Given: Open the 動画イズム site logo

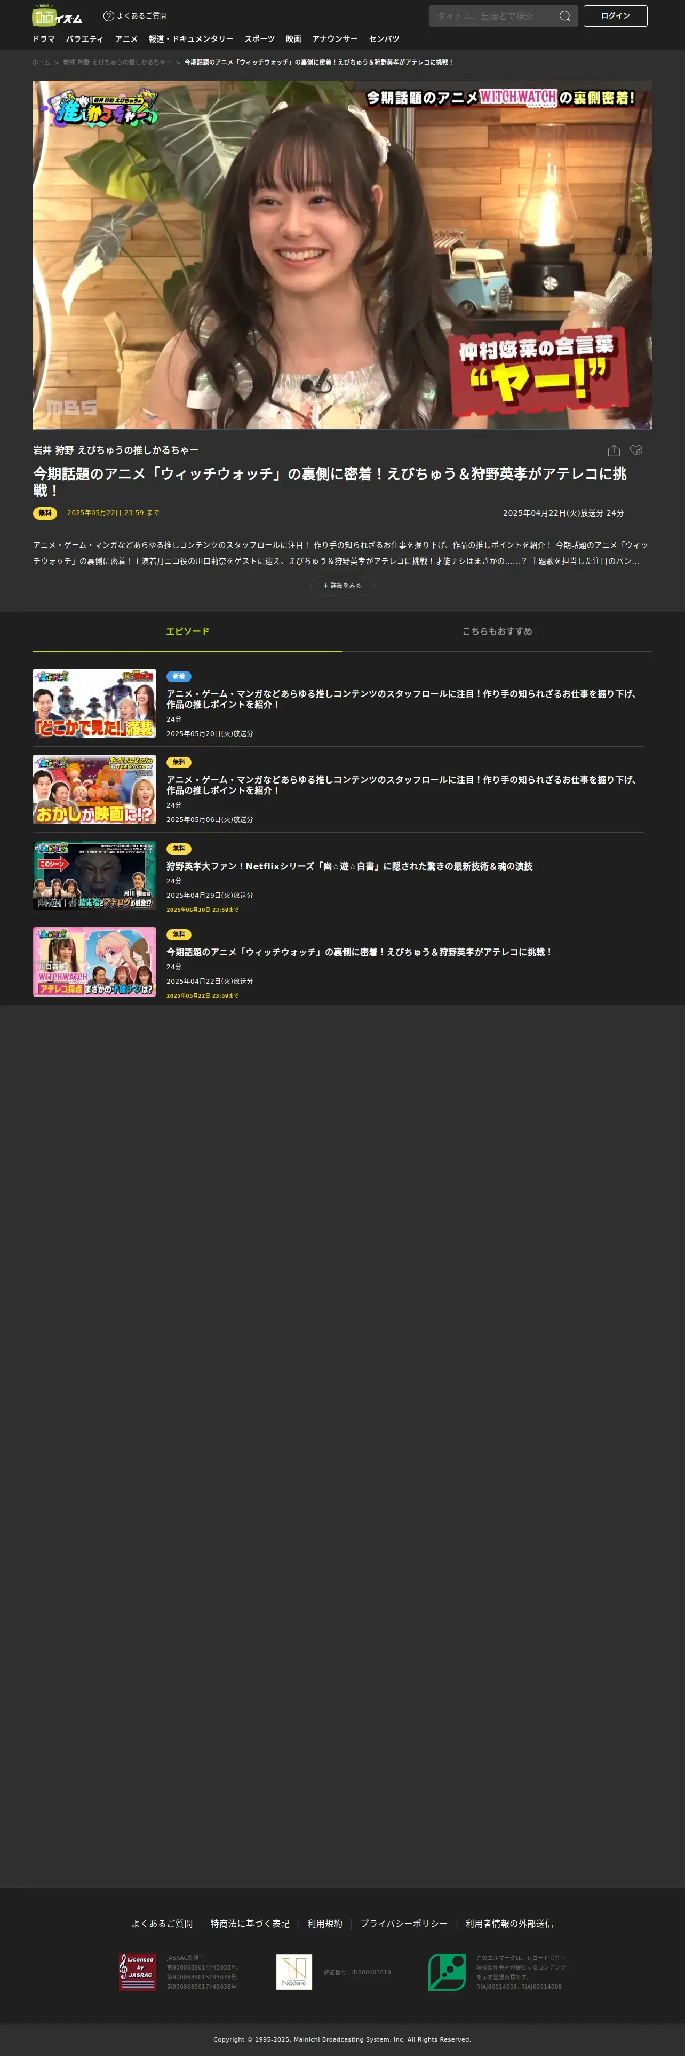Looking at the screenshot, I should pyautogui.click(x=57, y=16).
